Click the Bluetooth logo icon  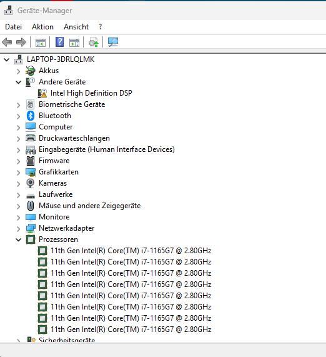[30, 116]
